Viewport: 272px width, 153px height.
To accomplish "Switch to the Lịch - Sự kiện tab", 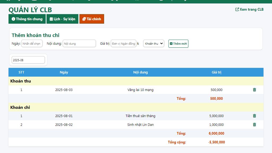I will point(62,19).
